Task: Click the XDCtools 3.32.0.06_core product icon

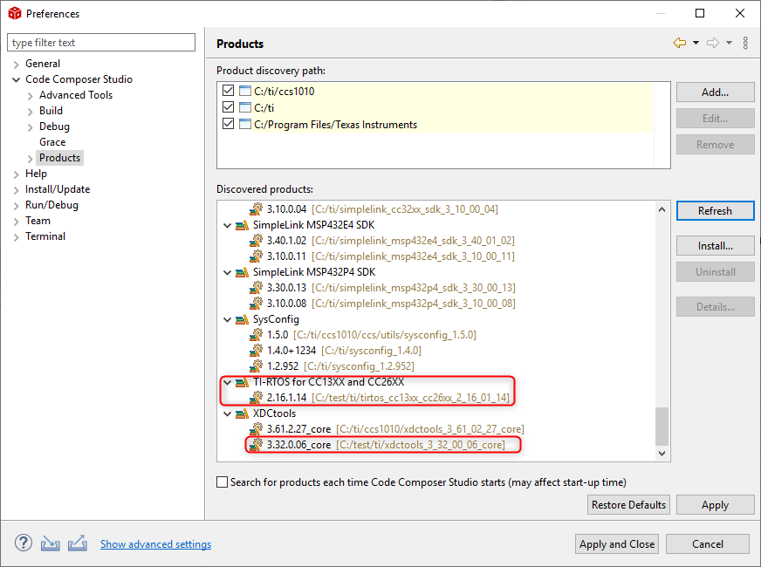Action: 257,444
